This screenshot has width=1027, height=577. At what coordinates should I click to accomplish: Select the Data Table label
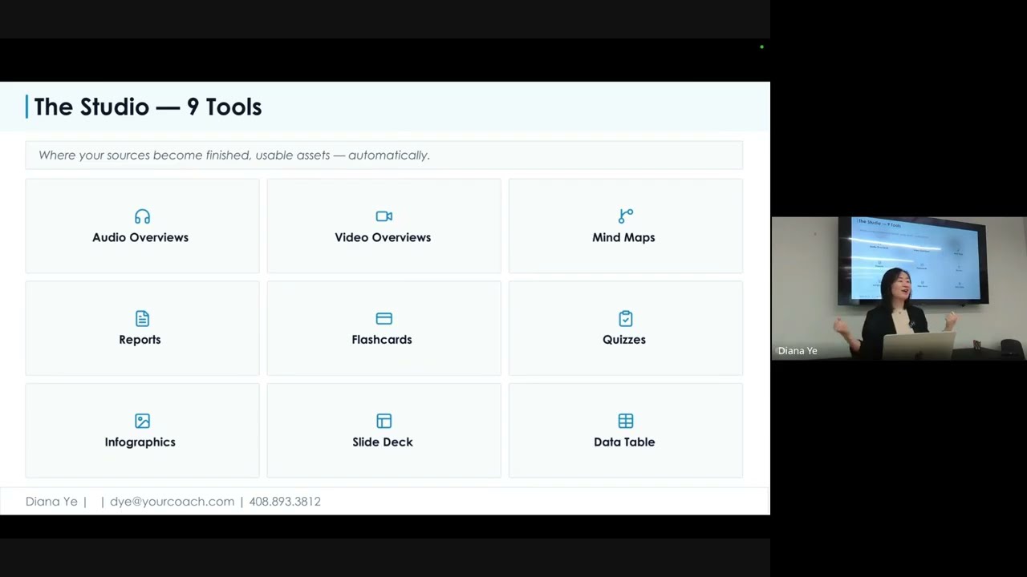click(x=624, y=442)
